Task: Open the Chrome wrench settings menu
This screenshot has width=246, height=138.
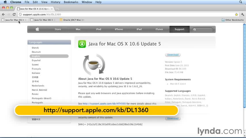Action: (243, 14)
